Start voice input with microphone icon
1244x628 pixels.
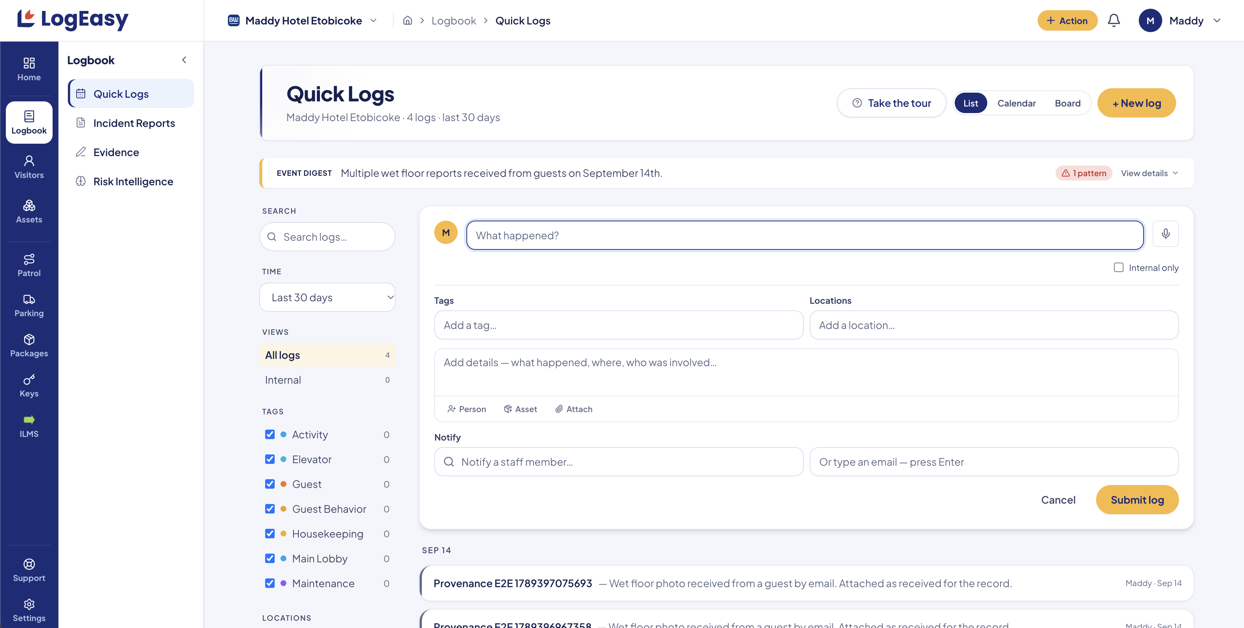click(1165, 234)
